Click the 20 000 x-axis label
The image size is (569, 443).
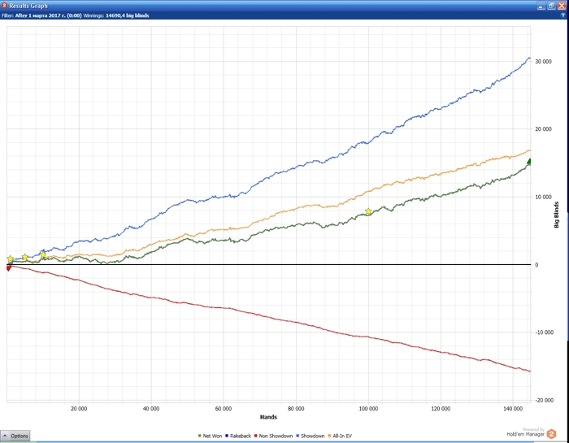[x=79, y=409]
